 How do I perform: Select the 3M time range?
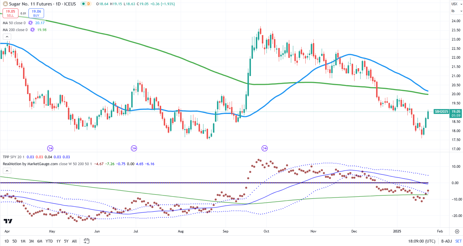[31, 241]
